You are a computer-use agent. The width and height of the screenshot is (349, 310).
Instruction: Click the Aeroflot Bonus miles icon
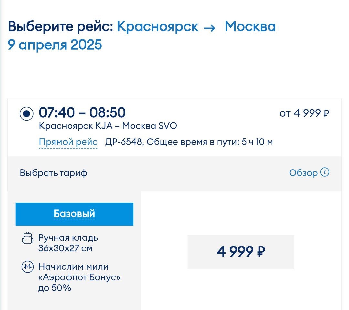pos(27,267)
